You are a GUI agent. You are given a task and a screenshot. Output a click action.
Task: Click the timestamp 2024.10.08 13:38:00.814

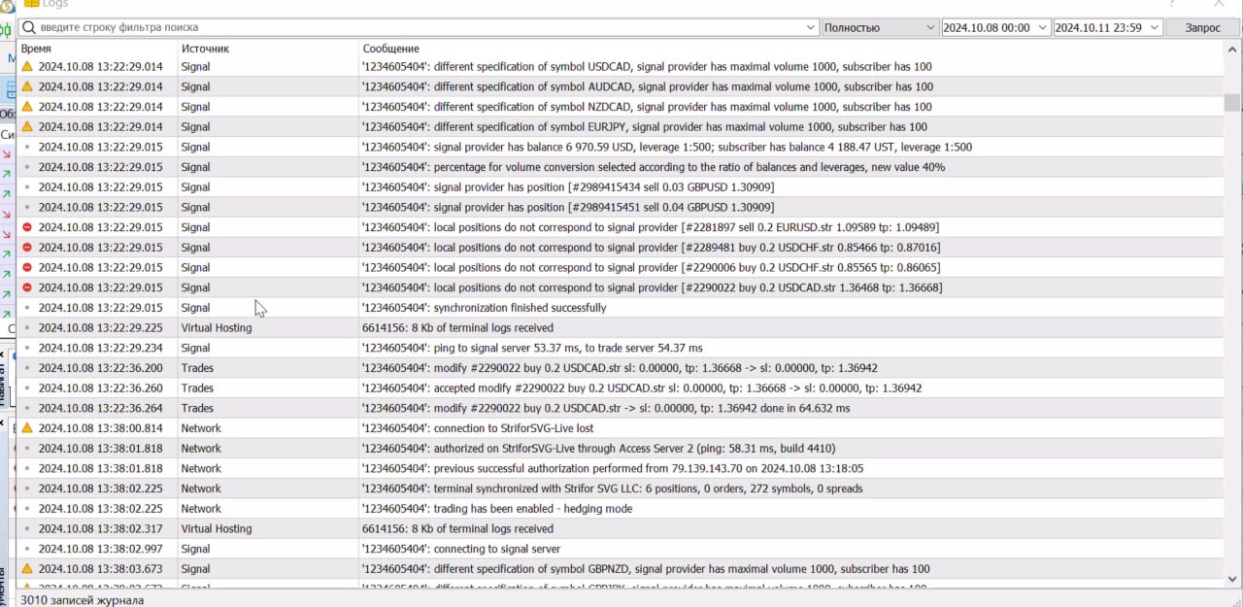101,428
